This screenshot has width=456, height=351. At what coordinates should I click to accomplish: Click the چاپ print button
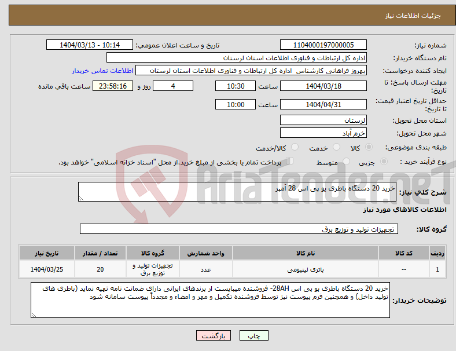[x=254, y=335]
